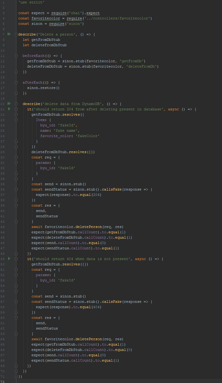Image resolution: width=222 pixels, height=383 pixels.
Task: Click fold end marker on line 14
Action: (x=16, y=72)
